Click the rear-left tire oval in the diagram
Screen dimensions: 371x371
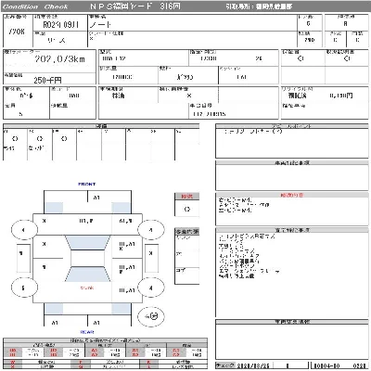24,288
